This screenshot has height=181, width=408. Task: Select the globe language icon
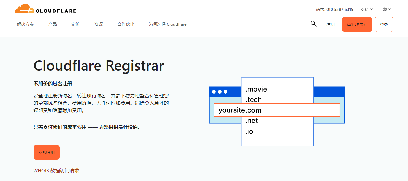point(384,9)
